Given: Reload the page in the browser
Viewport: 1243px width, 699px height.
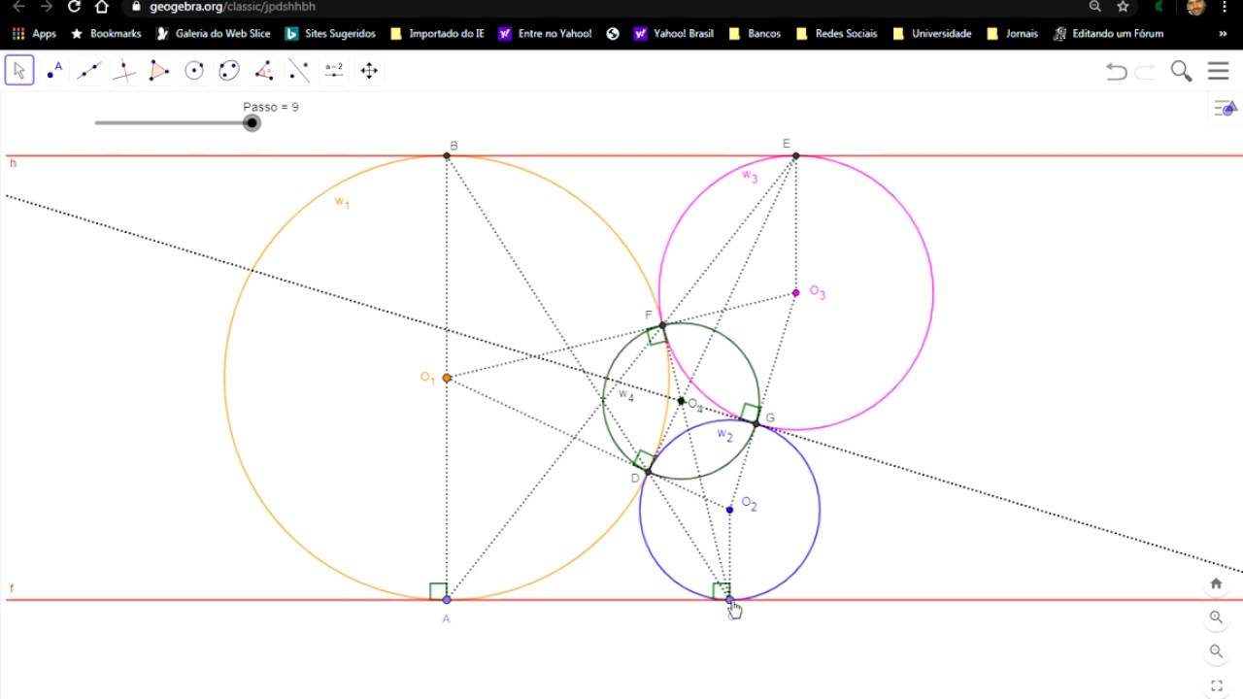Looking at the screenshot, I should point(74,7).
